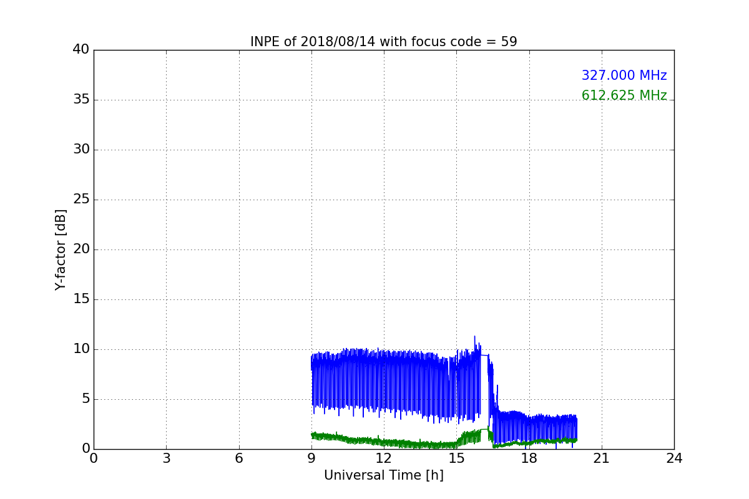The image size is (749, 499).
Task: Click the y-axis tick label 15
Action: [81, 299]
